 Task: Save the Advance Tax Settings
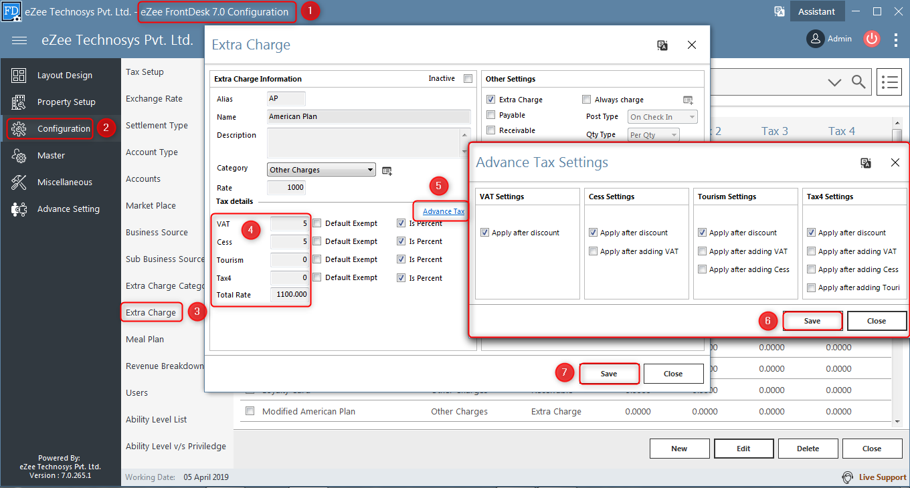pos(812,321)
